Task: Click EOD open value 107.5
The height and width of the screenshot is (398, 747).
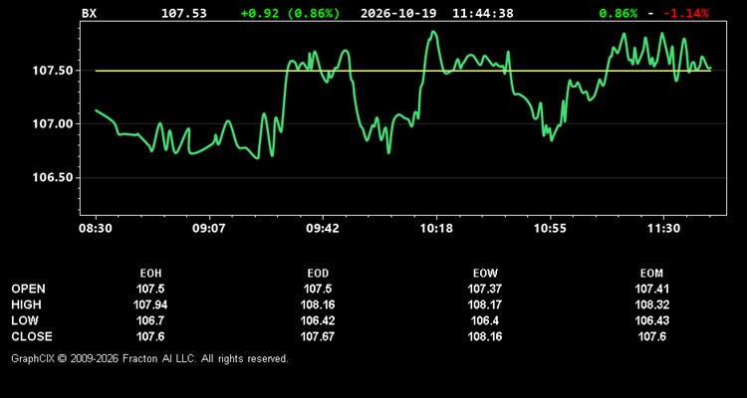Action: pos(318,289)
